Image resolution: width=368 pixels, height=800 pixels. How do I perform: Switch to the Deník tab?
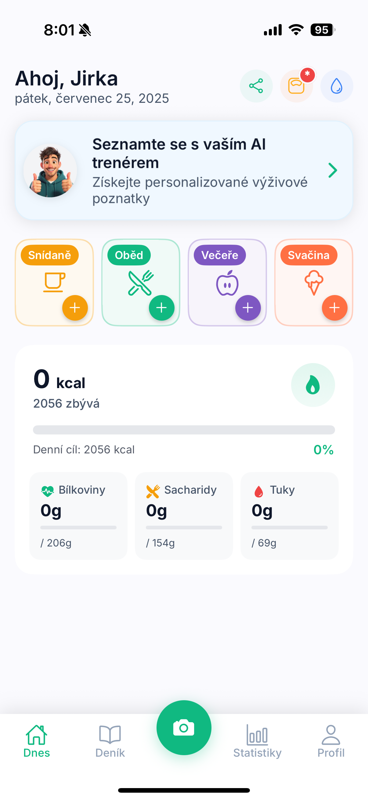click(x=110, y=741)
